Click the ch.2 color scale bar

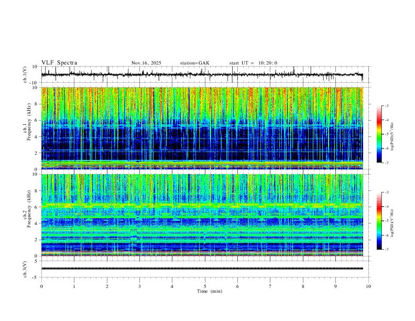point(379,221)
